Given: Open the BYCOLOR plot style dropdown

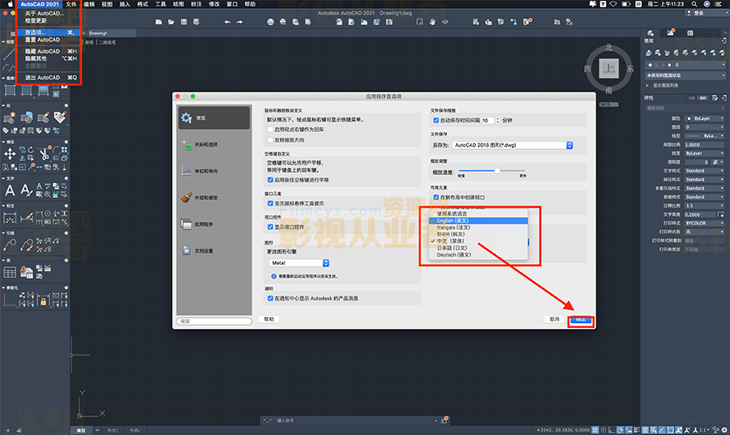Looking at the screenshot, I should (x=704, y=223).
